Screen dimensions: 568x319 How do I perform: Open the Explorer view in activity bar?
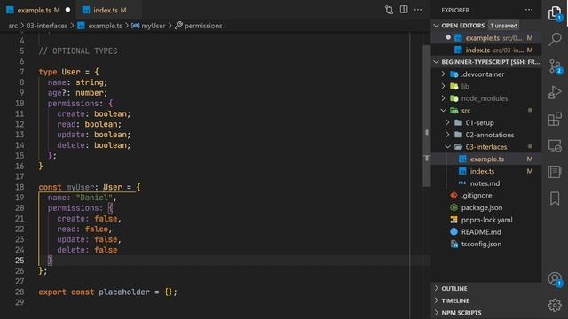(555, 13)
